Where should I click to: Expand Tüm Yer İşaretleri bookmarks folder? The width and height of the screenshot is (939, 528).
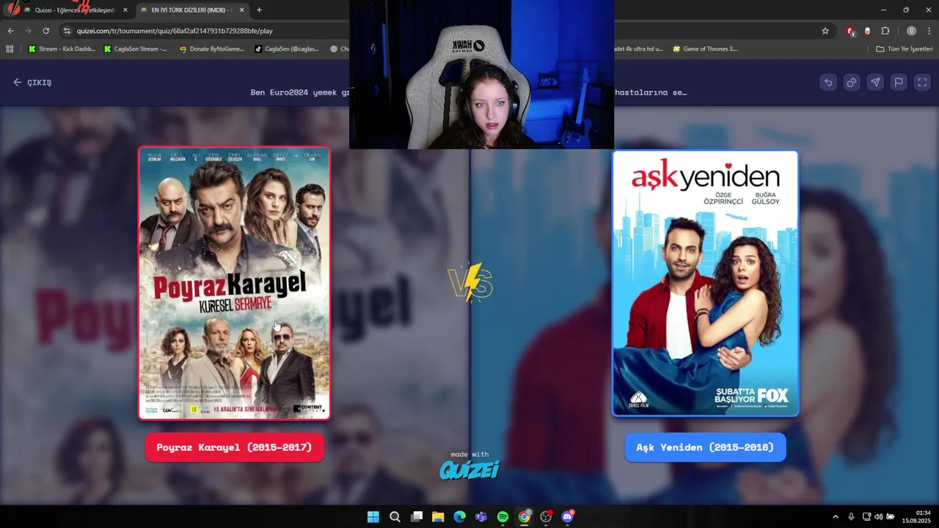[904, 49]
